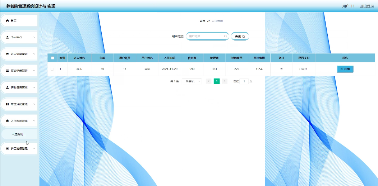Click the list icon beside 事故记录管理
Image resolution: width=378 pixels, height=186 pixels.
pos(7,71)
